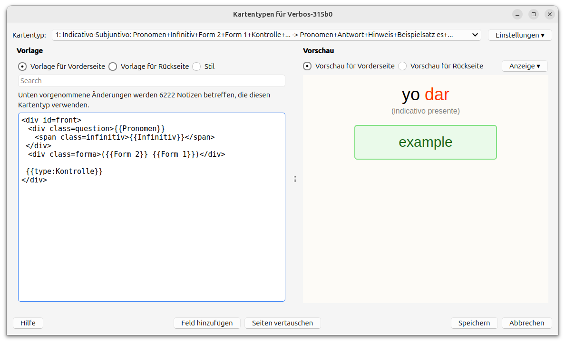Minimize the Kartentypen window
The image size is (565, 343).
click(x=517, y=14)
